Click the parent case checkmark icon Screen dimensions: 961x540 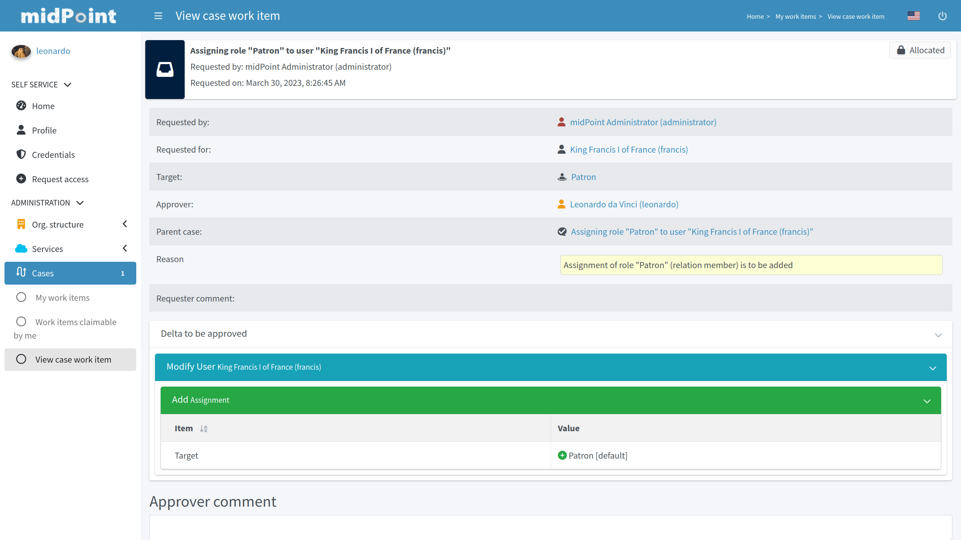[x=562, y=232]
